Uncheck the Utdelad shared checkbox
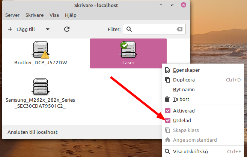This screenshot has height=157, width=247. [x=167, y=120]
